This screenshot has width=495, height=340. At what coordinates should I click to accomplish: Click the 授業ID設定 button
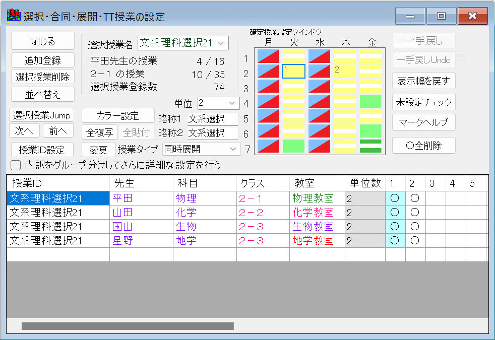(x=42, y=150)
